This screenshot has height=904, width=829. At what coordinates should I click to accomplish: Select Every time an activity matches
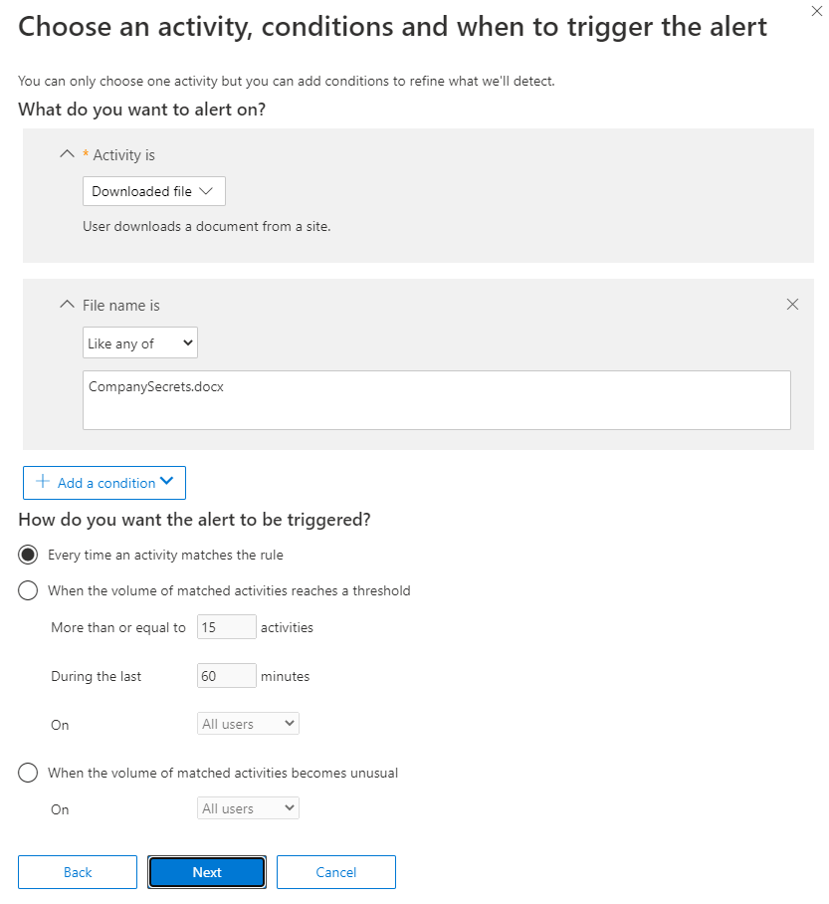point(29,555)
